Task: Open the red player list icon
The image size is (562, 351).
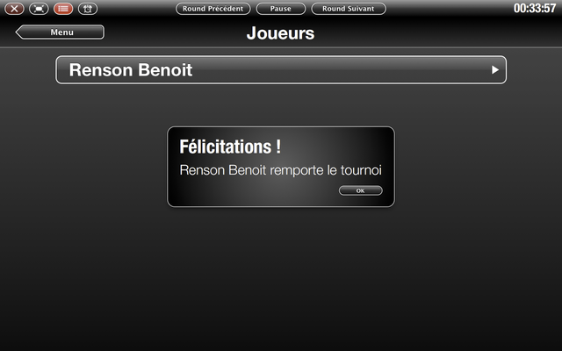Action: tap(63, 9)
